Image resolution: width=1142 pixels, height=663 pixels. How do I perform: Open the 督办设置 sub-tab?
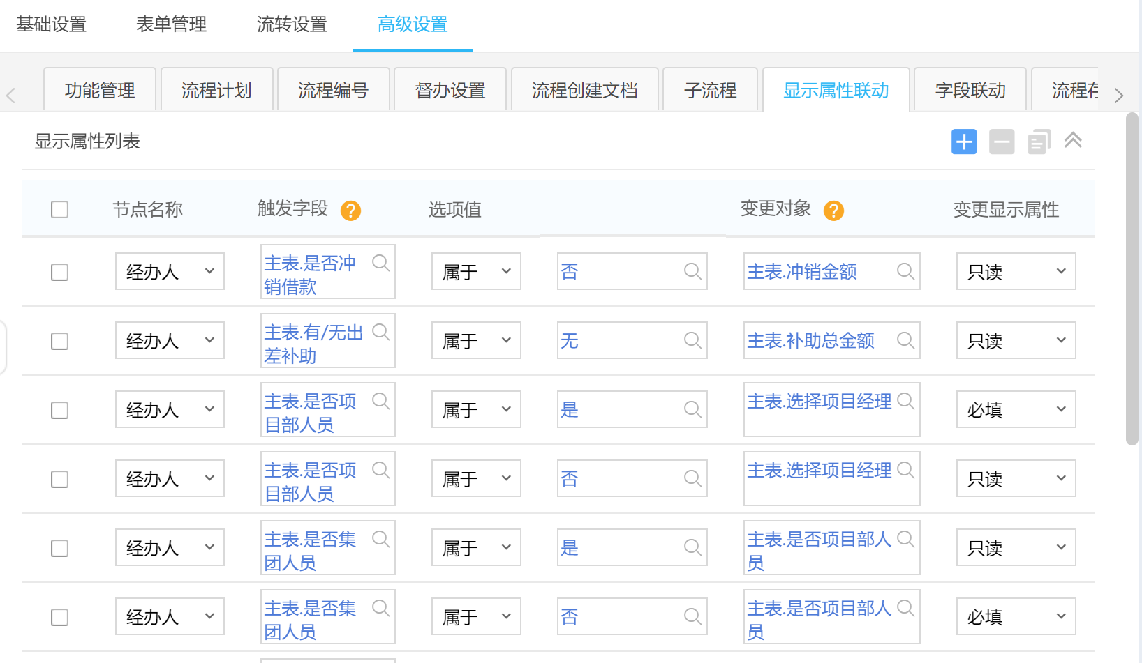[450, 91]
